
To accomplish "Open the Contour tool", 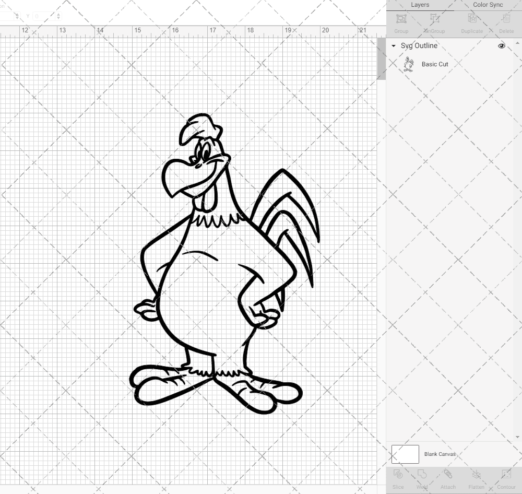I will pos(506,474).
